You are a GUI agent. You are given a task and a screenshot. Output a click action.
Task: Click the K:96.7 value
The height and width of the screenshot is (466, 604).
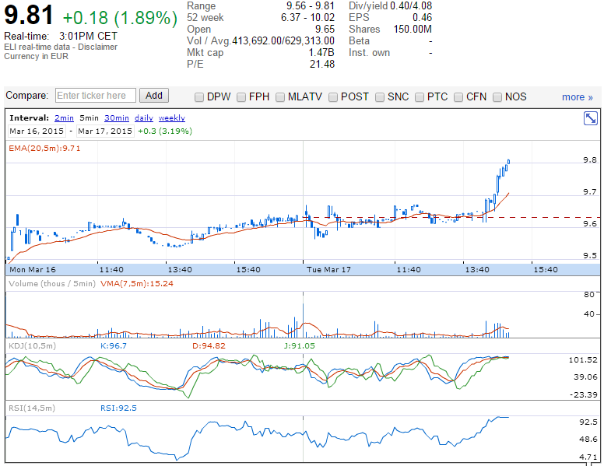(x=114, y=346)
